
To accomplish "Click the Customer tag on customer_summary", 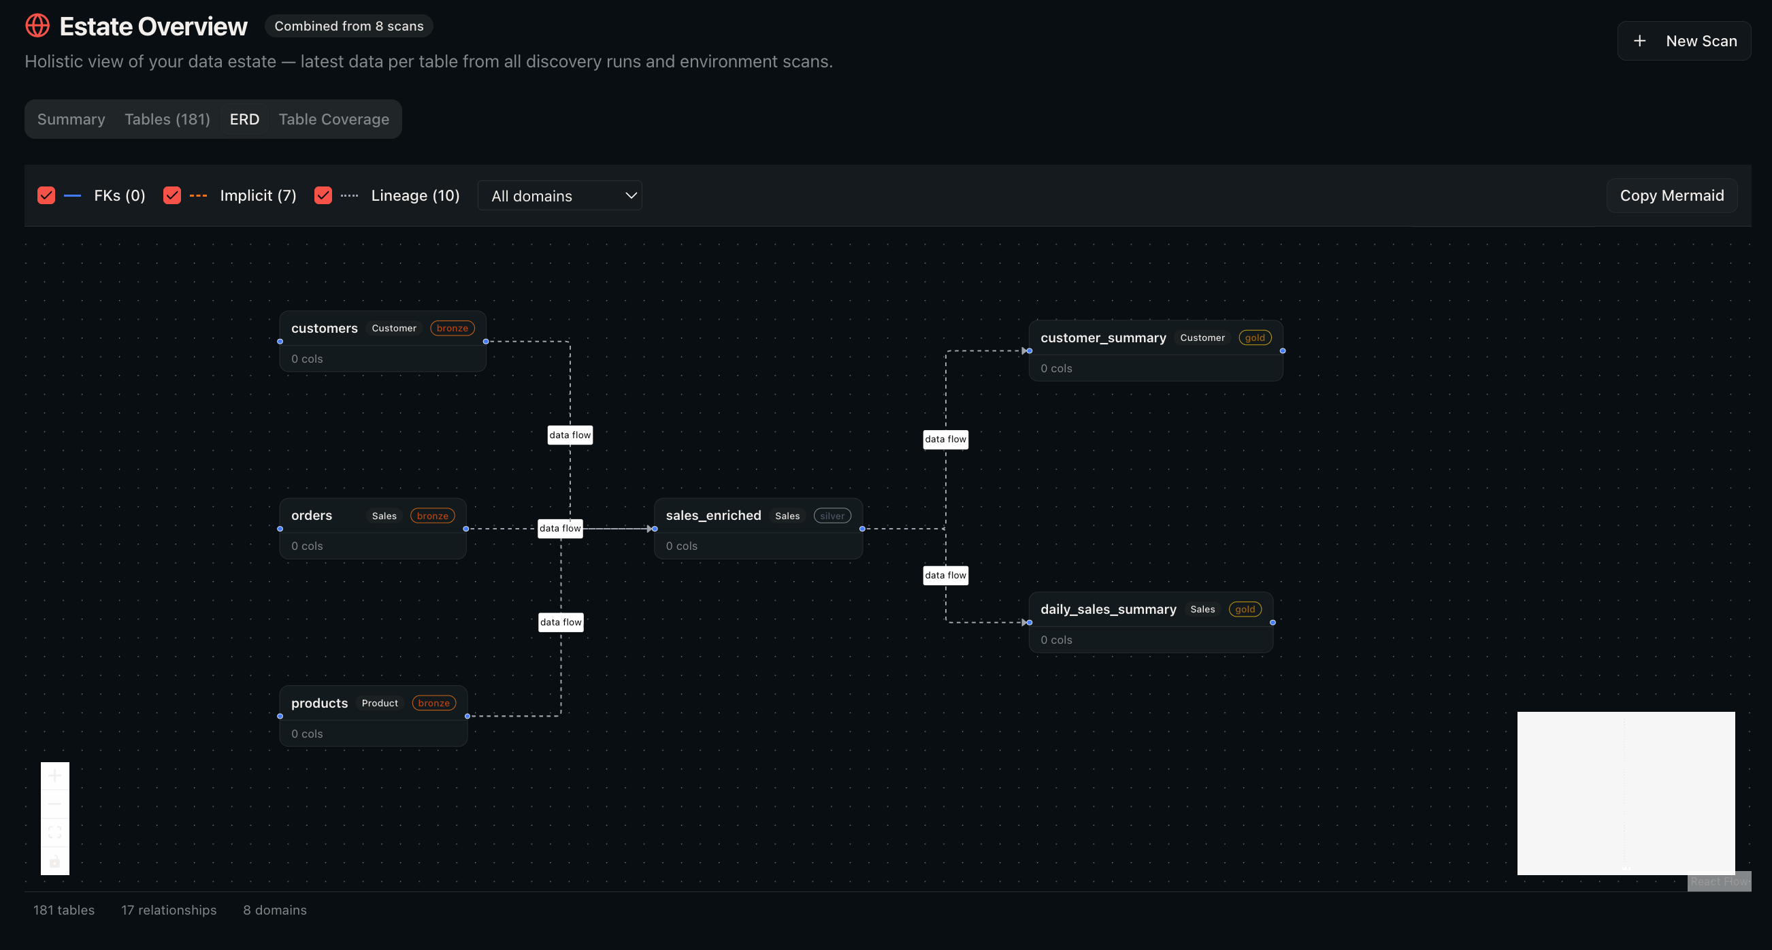I will [x=1202, y=338].
